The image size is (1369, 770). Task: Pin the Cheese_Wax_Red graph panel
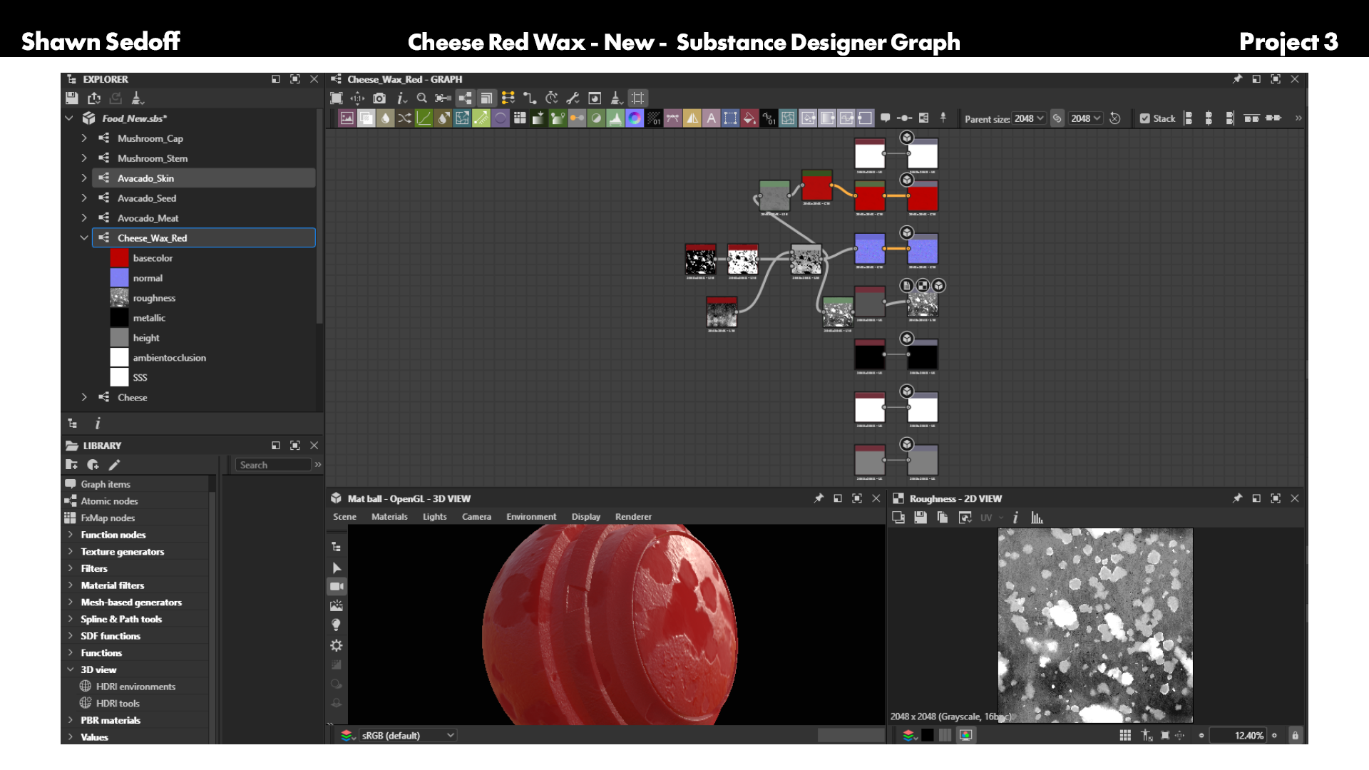[1237, 79]
